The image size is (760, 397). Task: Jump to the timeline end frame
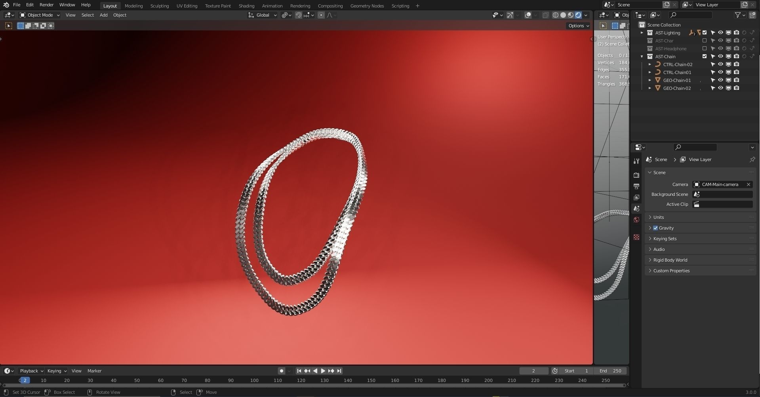tap(339, 371)
